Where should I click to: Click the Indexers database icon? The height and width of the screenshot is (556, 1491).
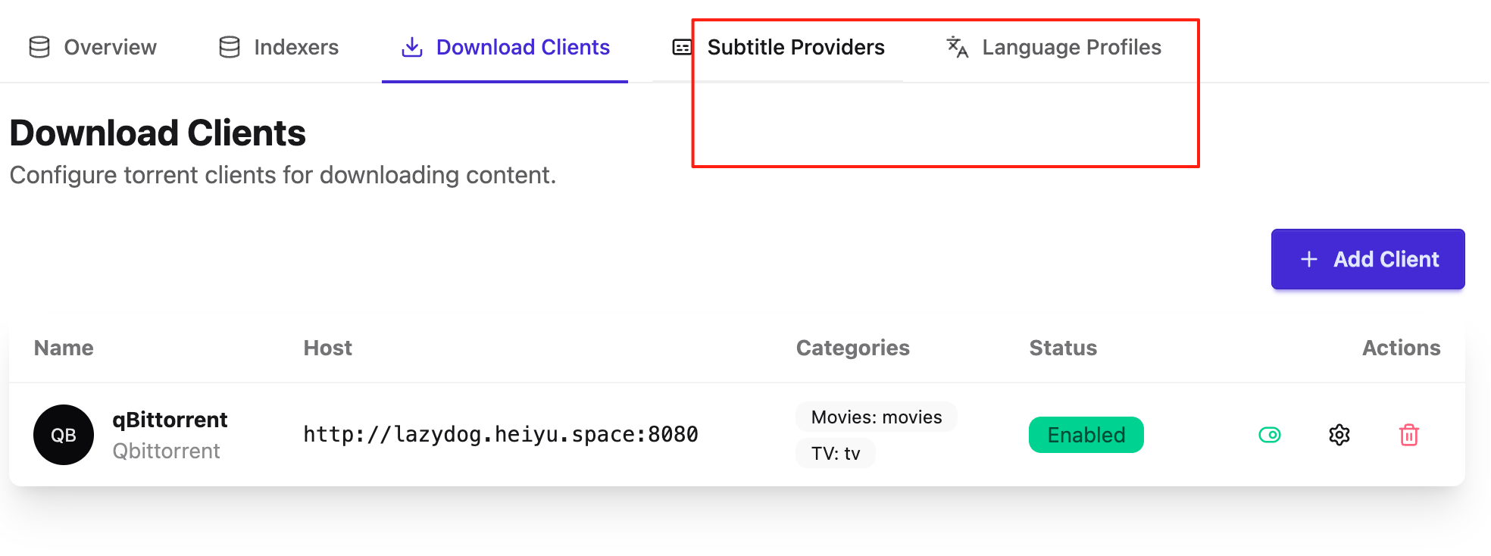coord(230,47)
